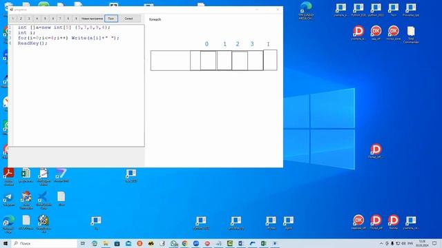The height and width of the screenshot is (248, 442).
Task: Open the Visual Studio purple desktop shortcut
Action: tap(61, 175)
